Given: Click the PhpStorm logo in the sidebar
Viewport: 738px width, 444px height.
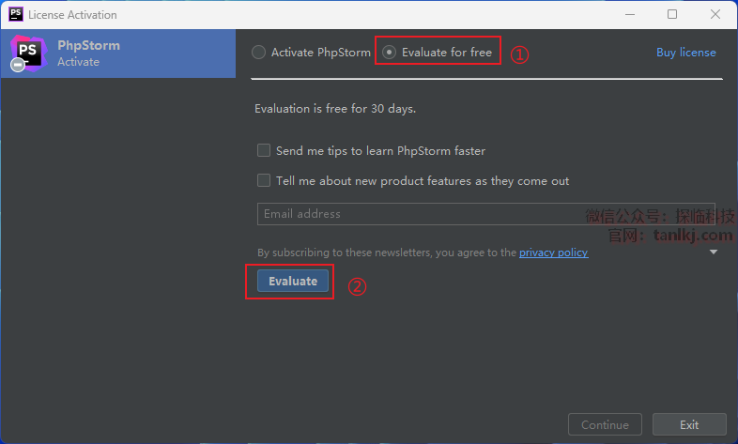Looking at the screenshot, I should click(x=28, y=52).
